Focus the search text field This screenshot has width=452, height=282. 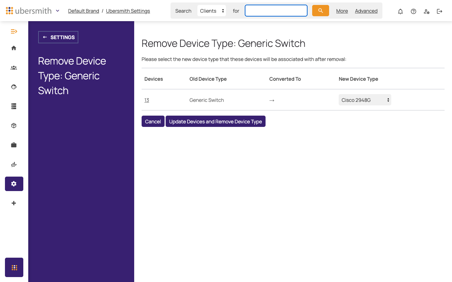click(x=276, y=11)
